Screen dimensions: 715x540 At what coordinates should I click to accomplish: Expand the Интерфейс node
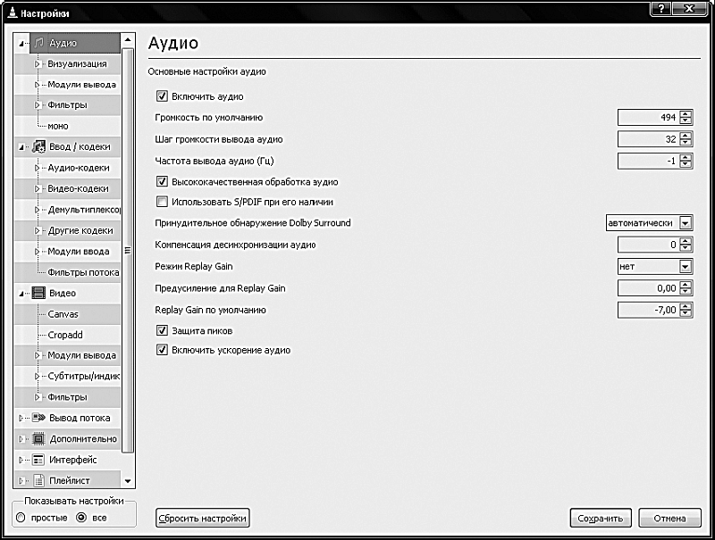[21, 460]
